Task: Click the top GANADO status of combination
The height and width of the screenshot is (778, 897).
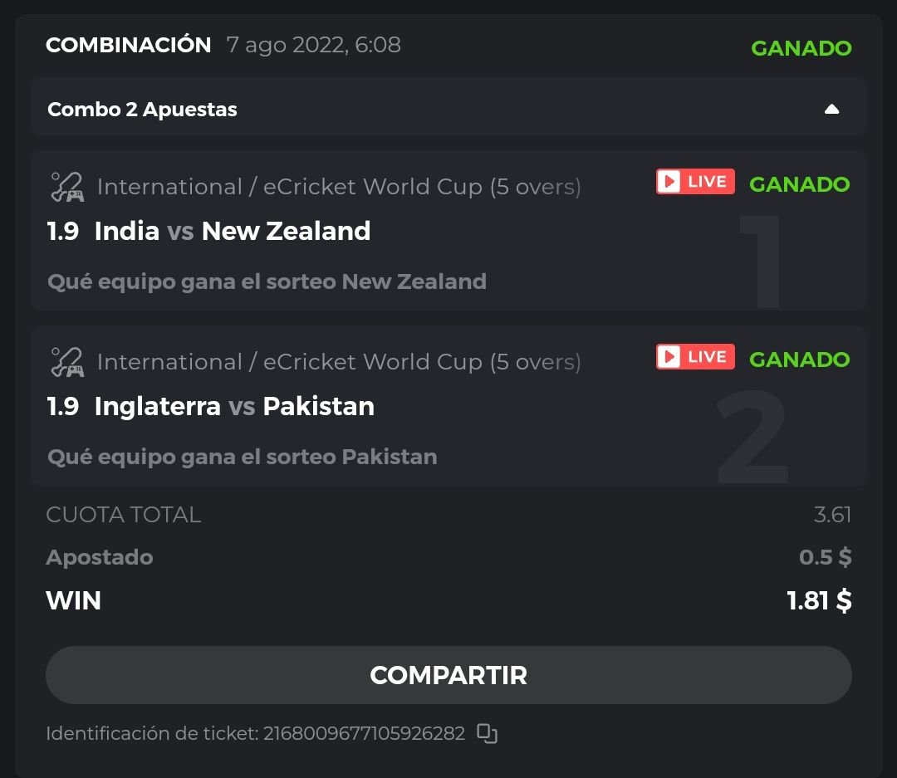Action: point(801,48)
